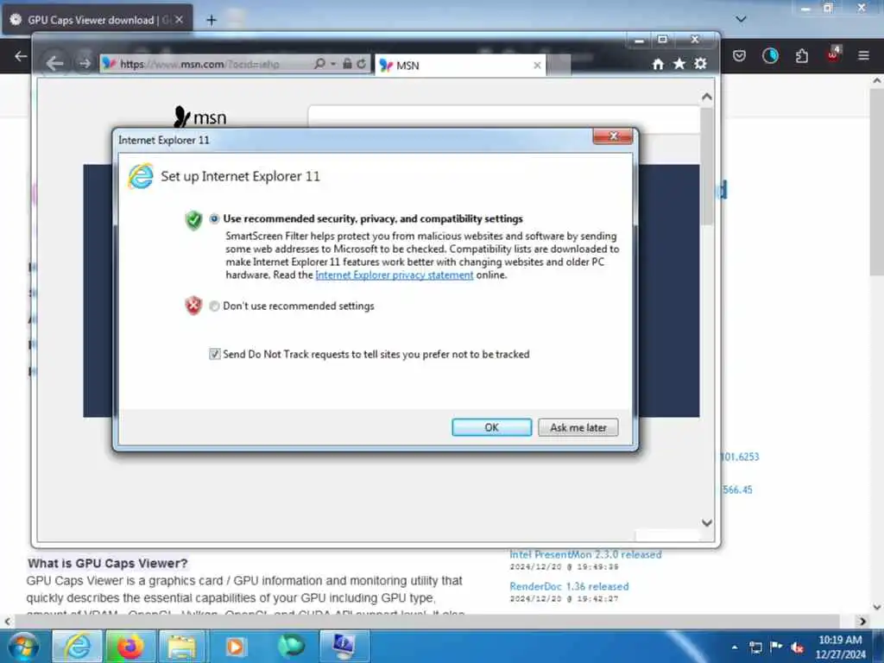The image size is (884, 663).
Task: Open 'RenderDoc 1.36 released' link
Action: (x=569, y=586)
